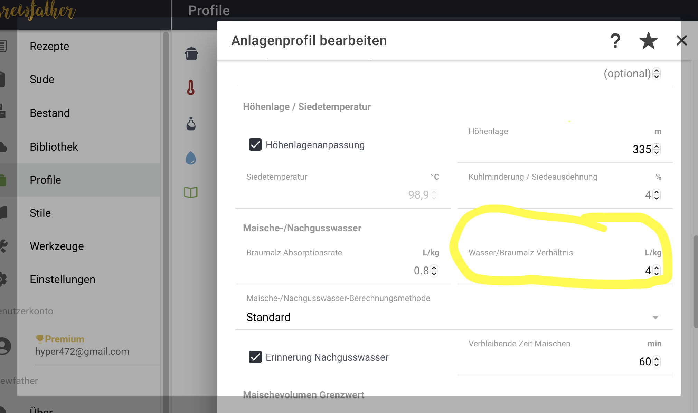
Task: Click the flask fermentation profile icon
Action: point(191,123)
